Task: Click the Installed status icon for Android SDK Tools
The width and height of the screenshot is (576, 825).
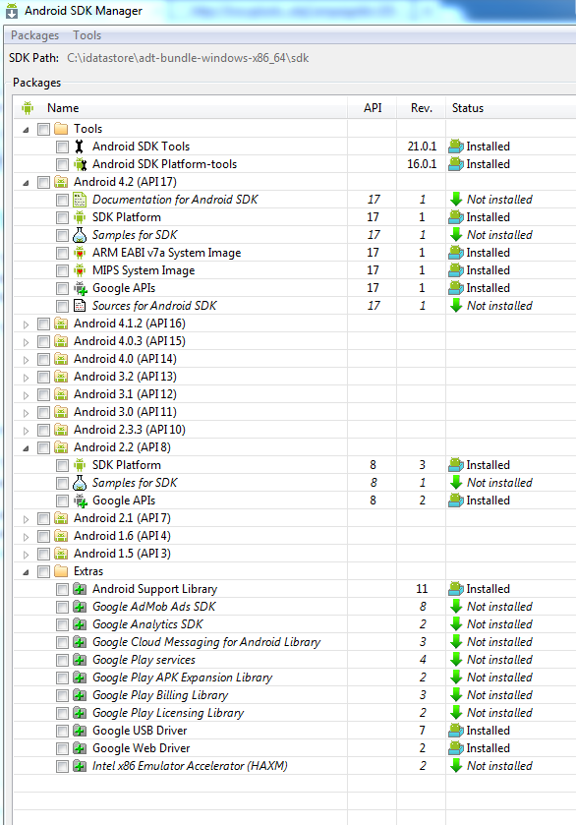Action: point(456,147)
